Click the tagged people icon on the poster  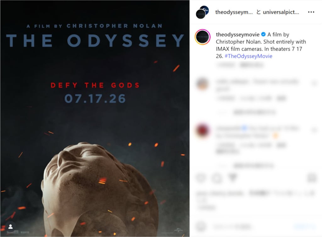click(x=10, y=227)
